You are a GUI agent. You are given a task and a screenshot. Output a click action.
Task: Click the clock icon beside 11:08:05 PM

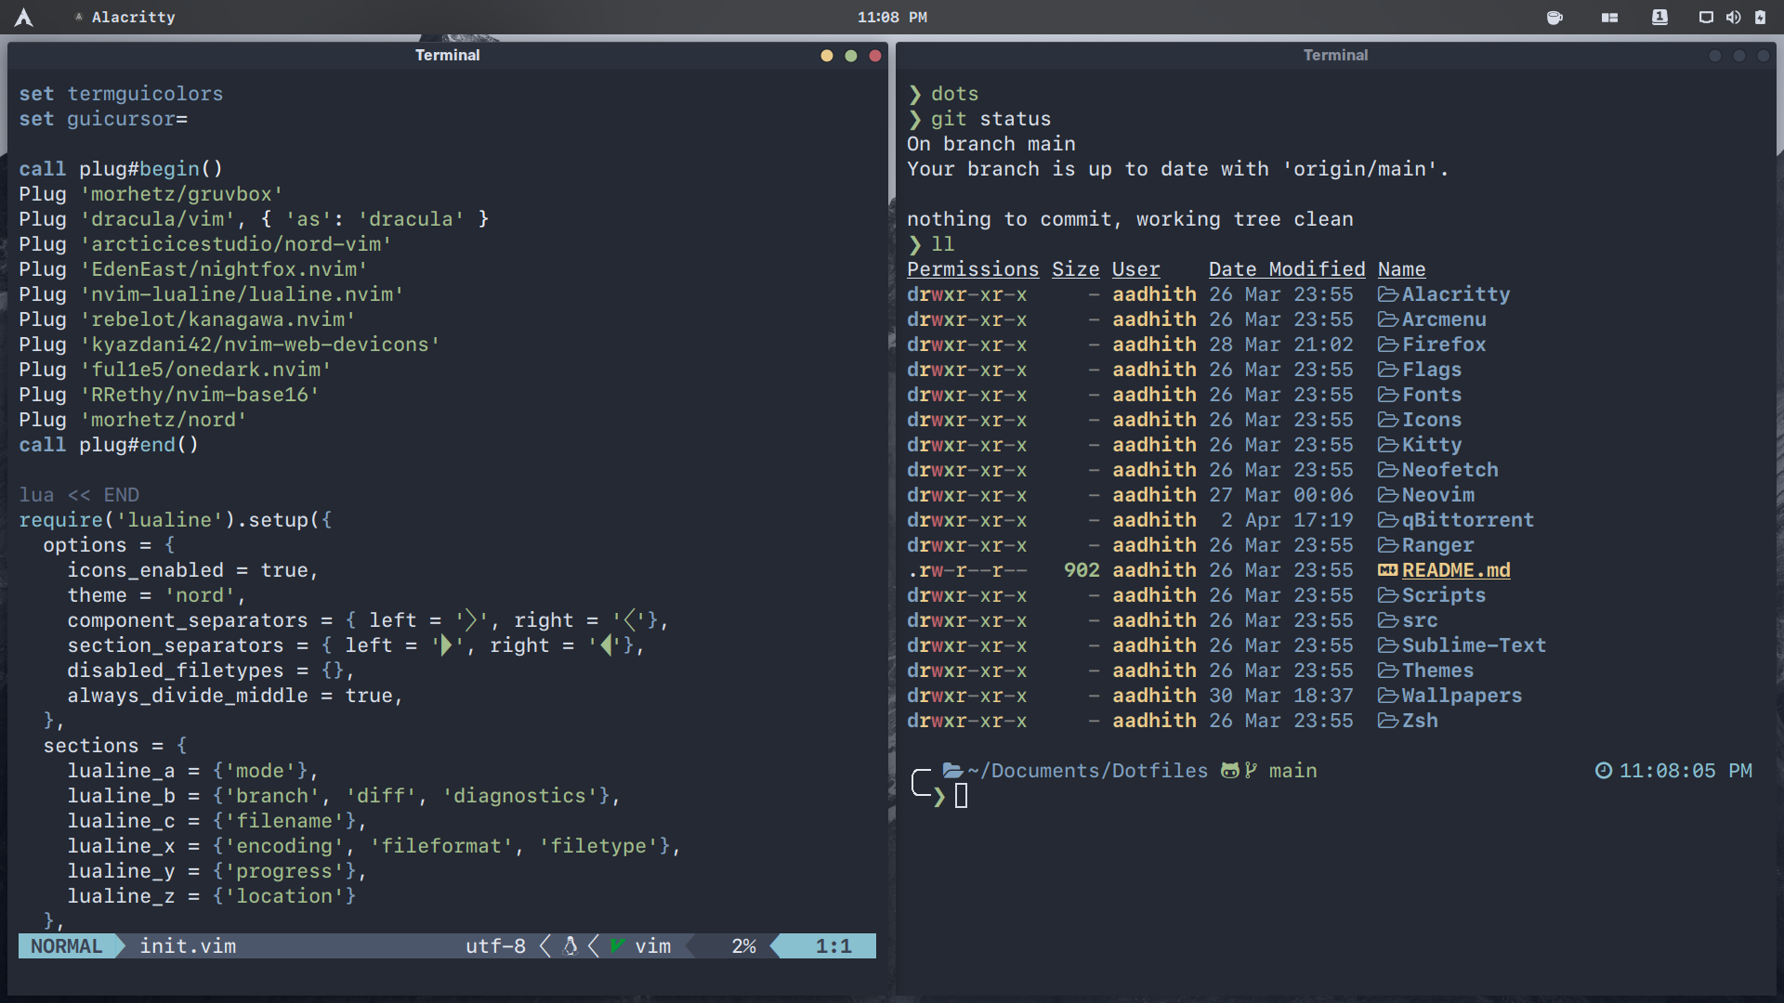[x=1603, y=771]
